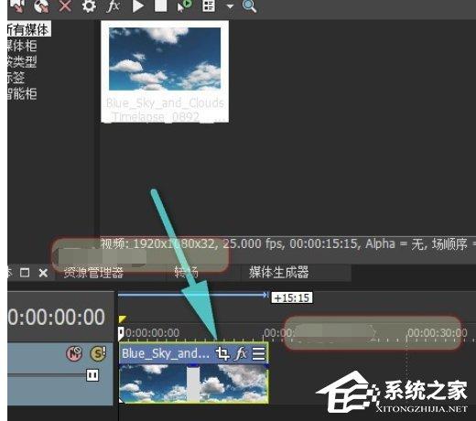Screen dimensions: 476x421
Task: Click the 视频: 1920x1080x32 media info text
Action: [158, 243]
